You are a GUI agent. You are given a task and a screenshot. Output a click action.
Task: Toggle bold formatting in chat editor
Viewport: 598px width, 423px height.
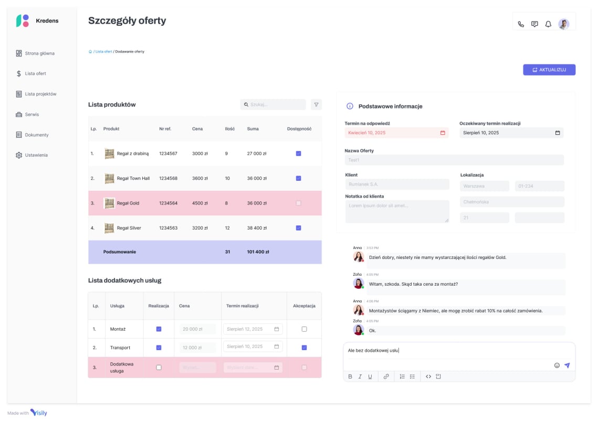tap(350, 376)
